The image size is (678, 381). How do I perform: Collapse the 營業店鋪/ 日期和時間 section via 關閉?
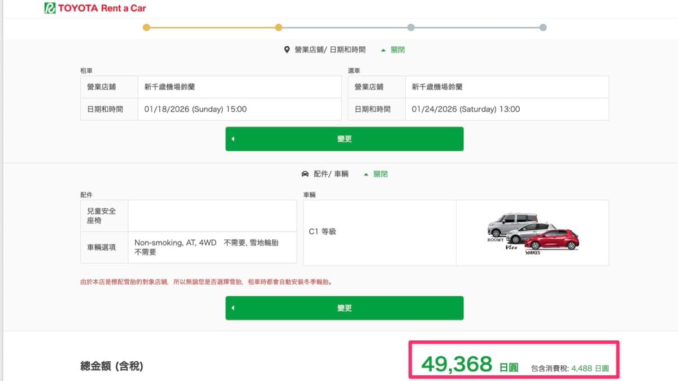[393, 50]
